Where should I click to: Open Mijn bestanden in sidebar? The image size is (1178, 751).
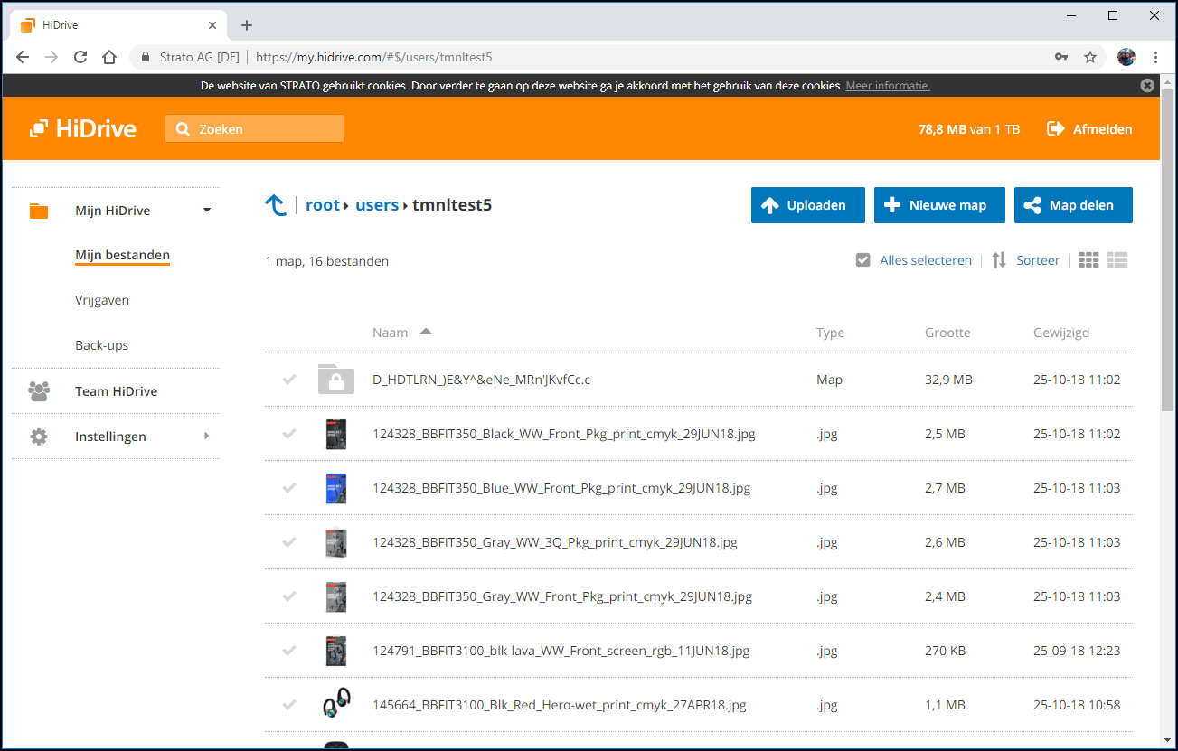click(x=122, y=256)
